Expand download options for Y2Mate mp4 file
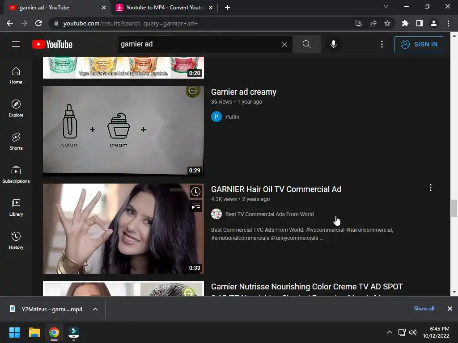 (x=95, y=309)
